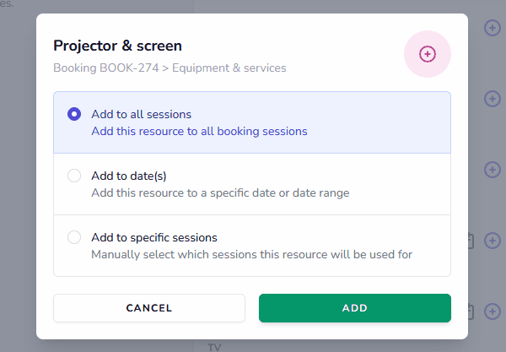
Task: Select the 'Add to all sessions' radio button
Action: pyautogui.click(x=74, y=114)
